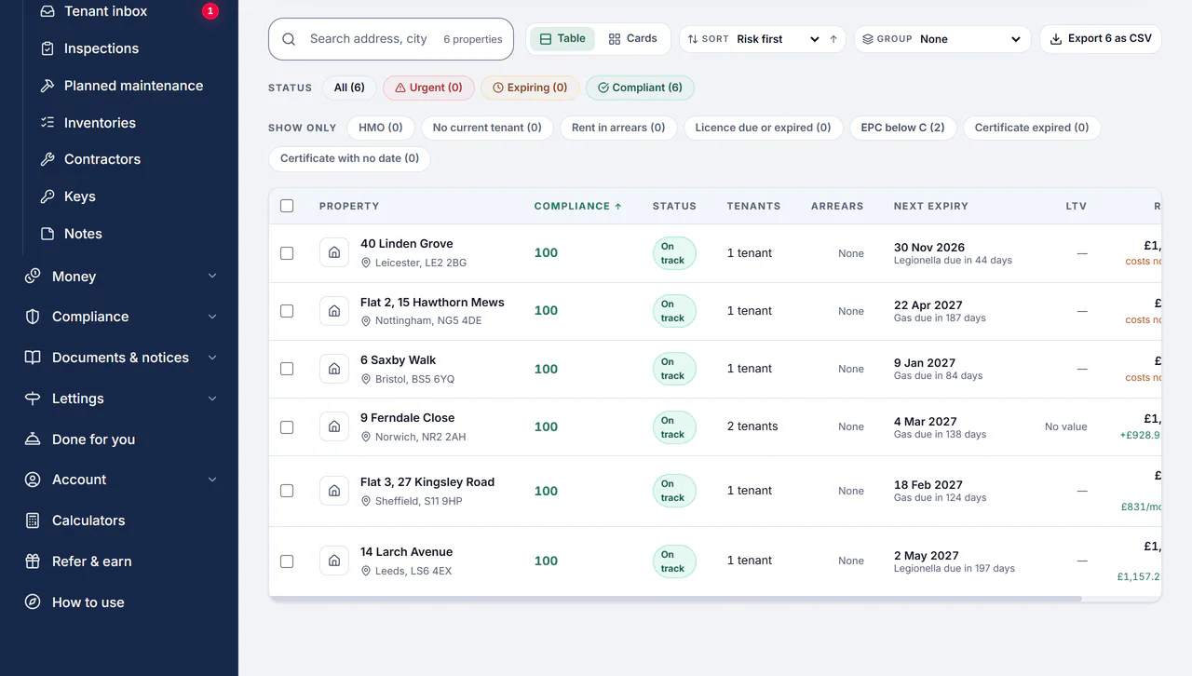
Task: Expand the Lettings sidebar section
Action: pyautogui.click(x=121, y=399)
